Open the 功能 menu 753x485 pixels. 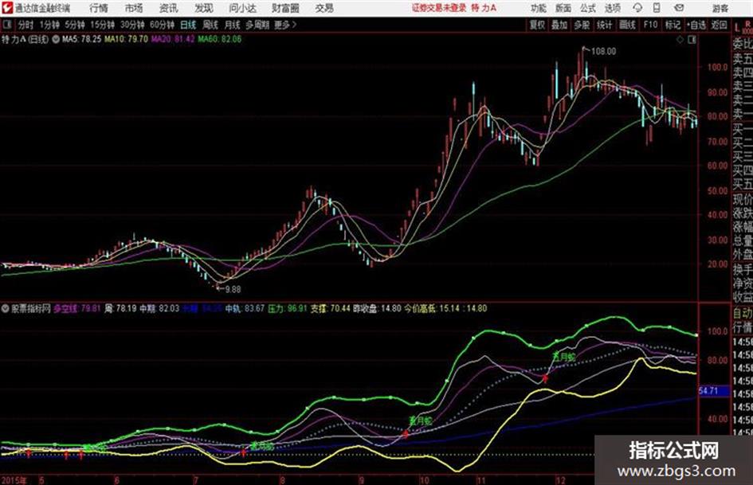[x=539, y=8]
